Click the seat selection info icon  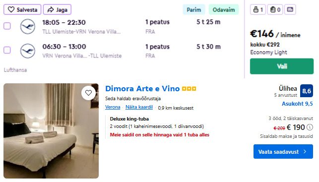tap(290, 9)
